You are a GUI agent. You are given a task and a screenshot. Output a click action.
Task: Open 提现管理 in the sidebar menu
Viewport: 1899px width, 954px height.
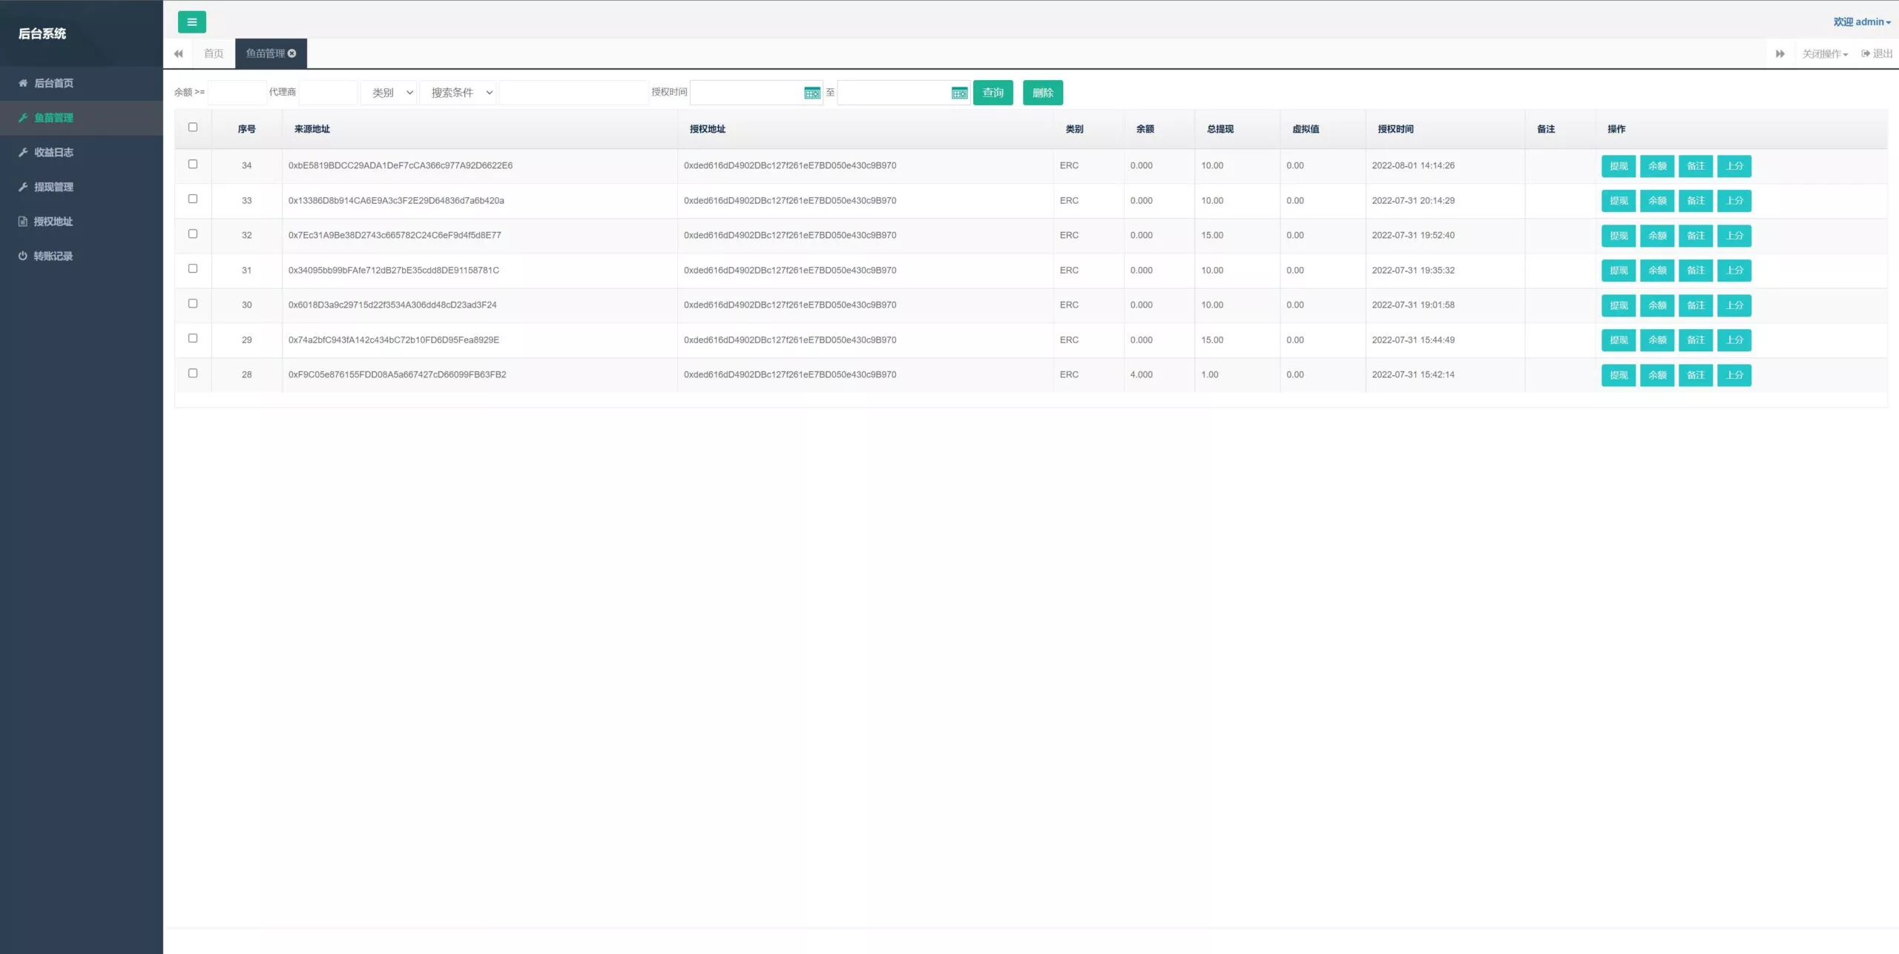pos(53,187)
